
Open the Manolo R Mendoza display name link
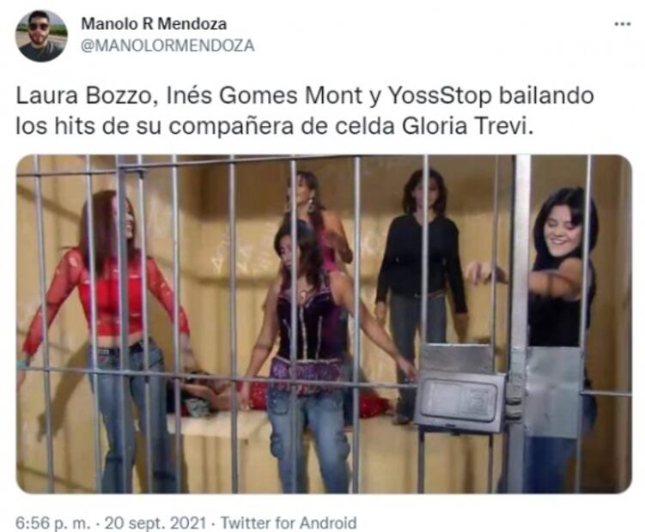[x=154, y=24]
